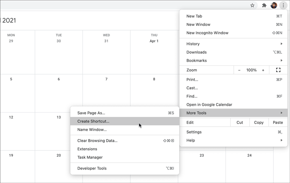Expand the Help submenu
This screenshot has width=290, height=183.
pos(233,140)
